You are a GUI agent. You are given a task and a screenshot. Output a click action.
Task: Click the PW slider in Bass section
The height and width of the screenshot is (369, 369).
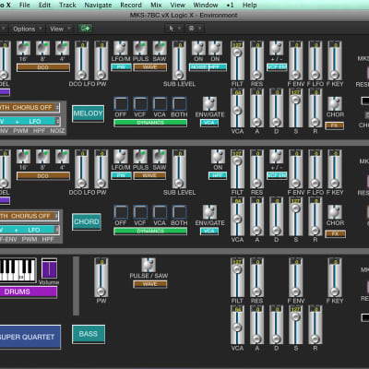click(101, 277)
